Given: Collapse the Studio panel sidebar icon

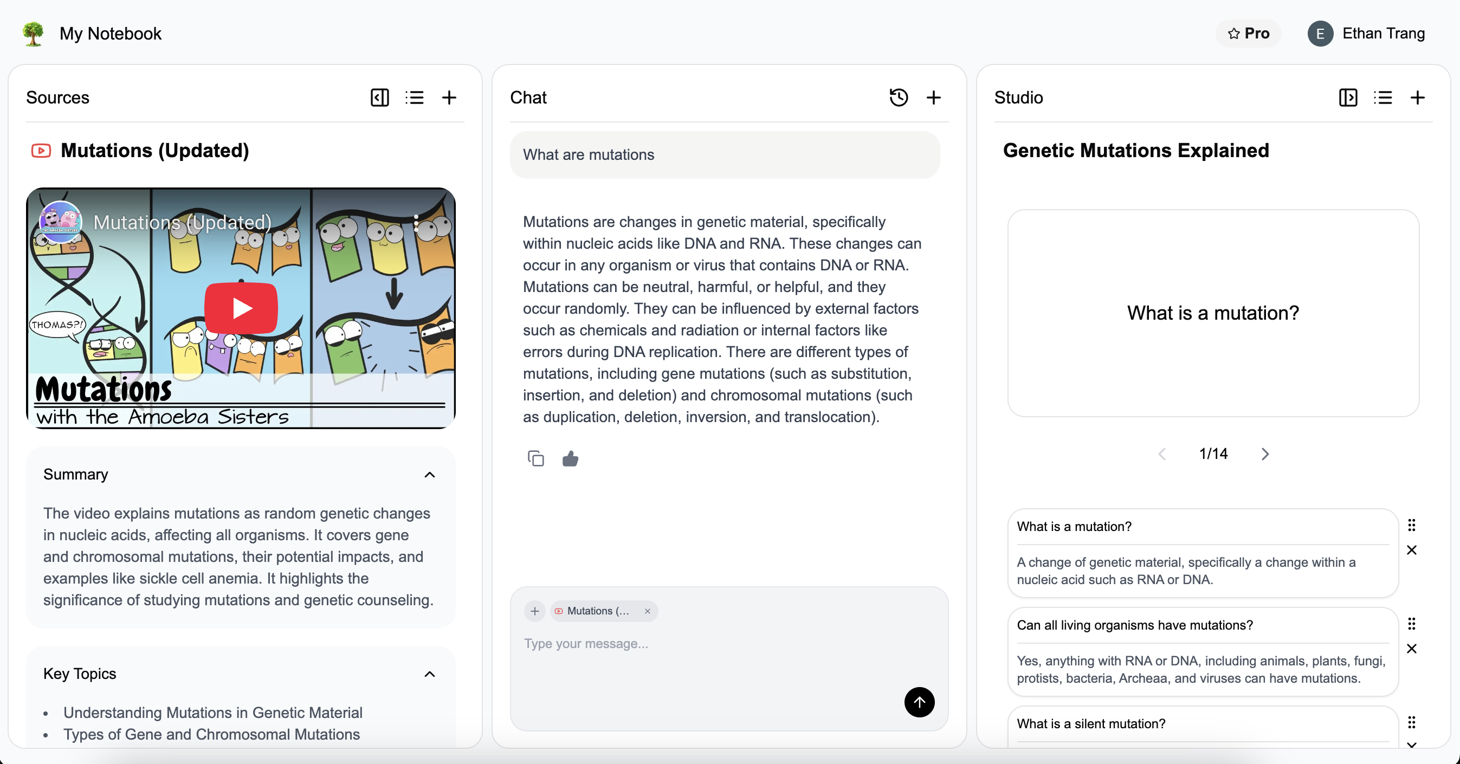Looking at the screenshot, I should point(1348,98).
